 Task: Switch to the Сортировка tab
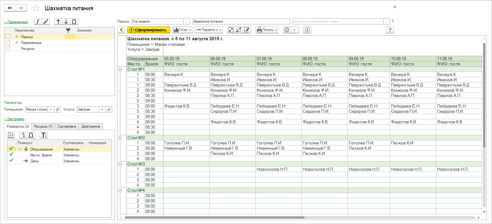tap(67, 126)
